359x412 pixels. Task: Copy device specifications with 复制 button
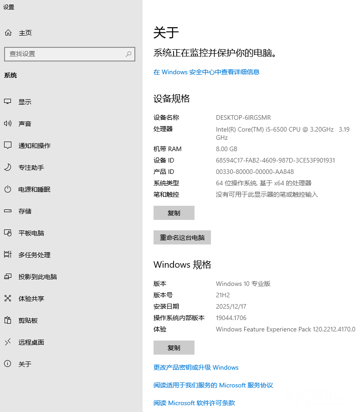[x=174, y=213]
